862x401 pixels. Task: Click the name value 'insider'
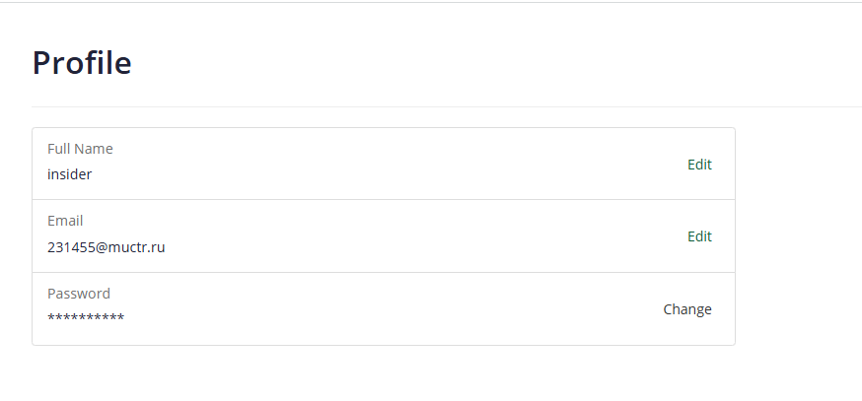(x=69, y=174)
